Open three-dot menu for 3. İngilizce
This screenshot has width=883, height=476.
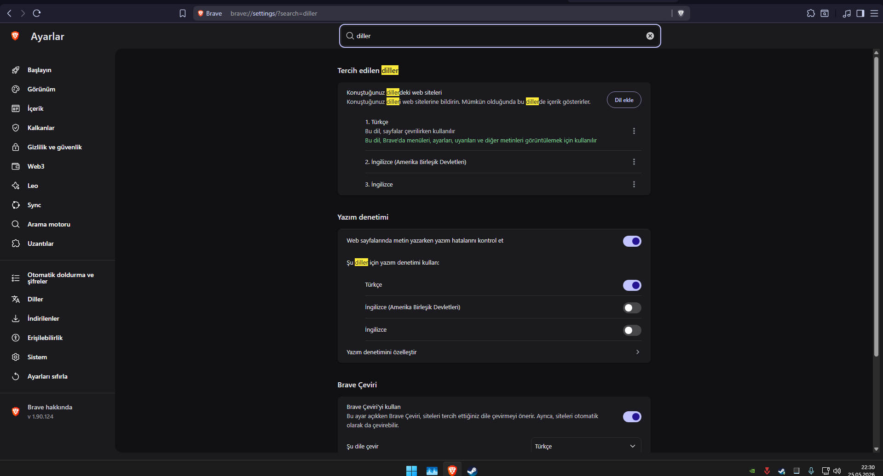(x=634, y=184)
